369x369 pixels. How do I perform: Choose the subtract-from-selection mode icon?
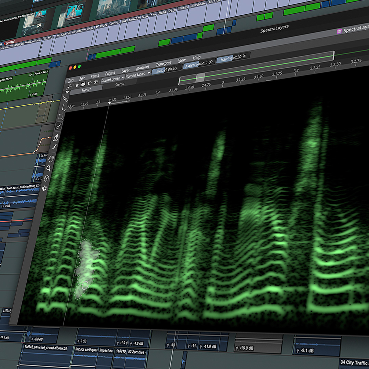coord(90,83)
